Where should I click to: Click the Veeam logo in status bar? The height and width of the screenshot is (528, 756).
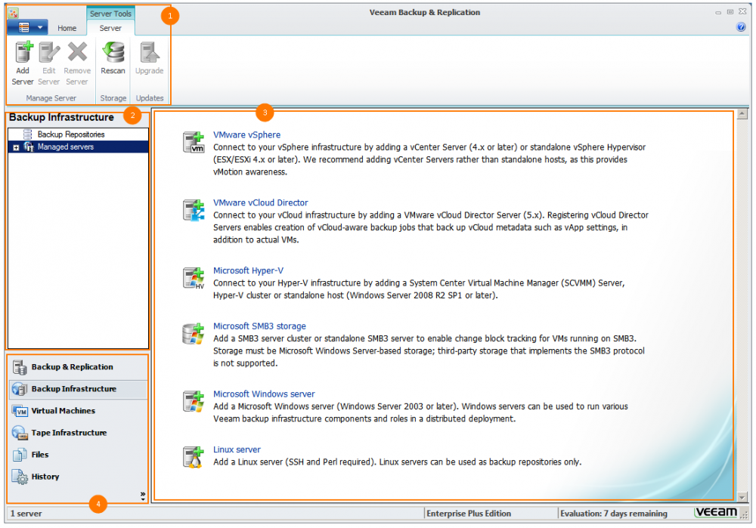point(717,512)
